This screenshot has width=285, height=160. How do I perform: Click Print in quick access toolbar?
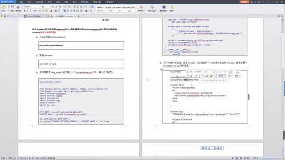coord(8,16)
